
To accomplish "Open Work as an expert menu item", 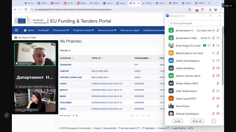I will 130,30.
